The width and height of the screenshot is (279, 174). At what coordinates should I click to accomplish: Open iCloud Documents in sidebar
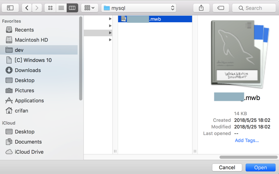point(39,142)
